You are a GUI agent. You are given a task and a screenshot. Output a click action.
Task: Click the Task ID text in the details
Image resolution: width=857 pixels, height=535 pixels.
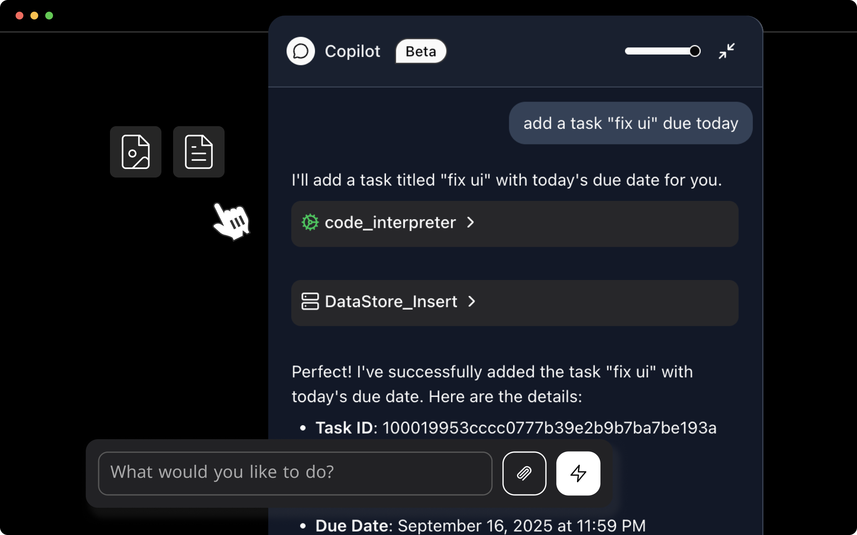pyautogui.click(x=345, y=427)
